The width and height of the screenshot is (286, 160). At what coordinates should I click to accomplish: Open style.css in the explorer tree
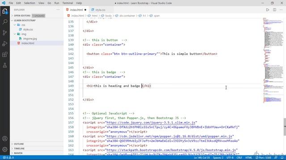pos(28,29)
